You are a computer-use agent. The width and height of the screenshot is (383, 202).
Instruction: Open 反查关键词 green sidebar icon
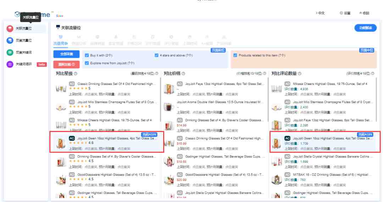(10, 52)
